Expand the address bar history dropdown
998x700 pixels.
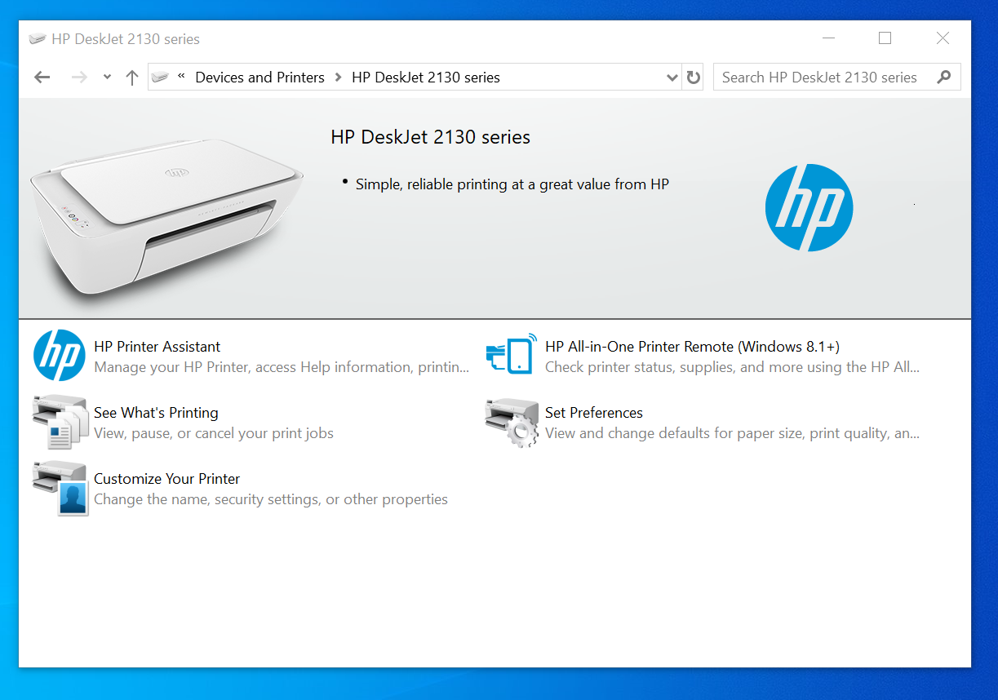672,78
